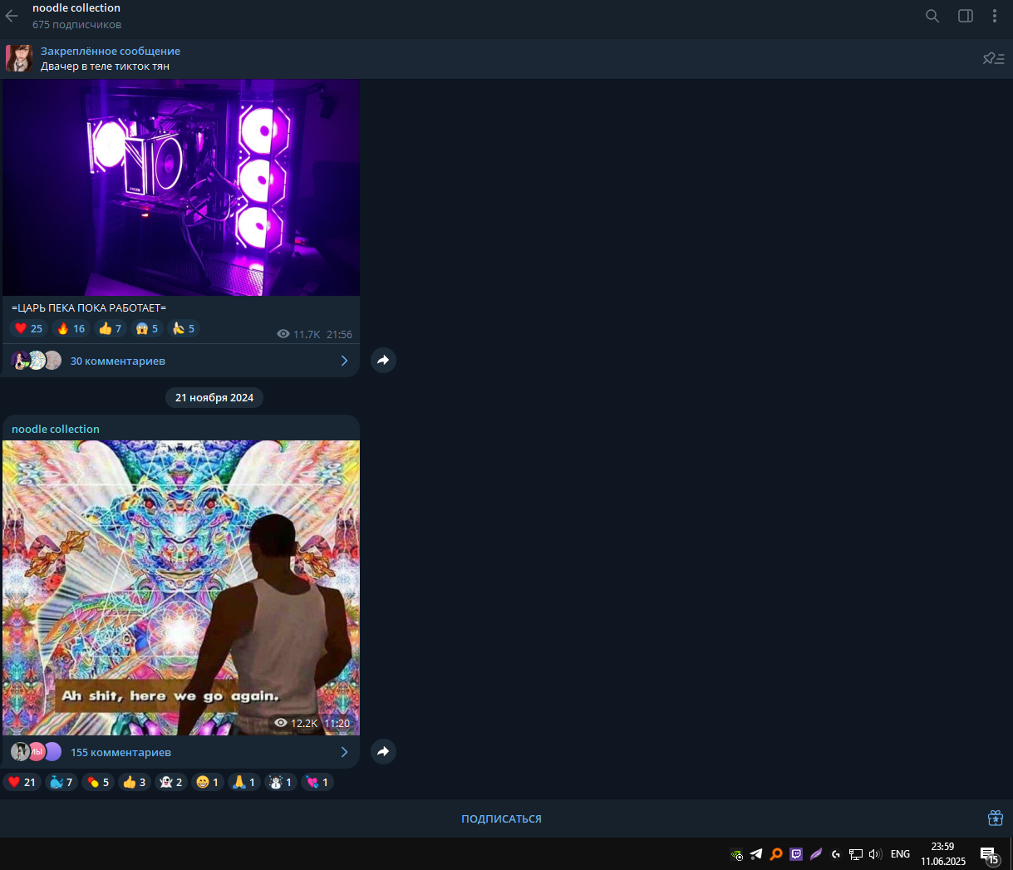Viewport: 1013px width, 870px height.
Task: Open the NVIDIA tray icon
Action: (736, 854)
